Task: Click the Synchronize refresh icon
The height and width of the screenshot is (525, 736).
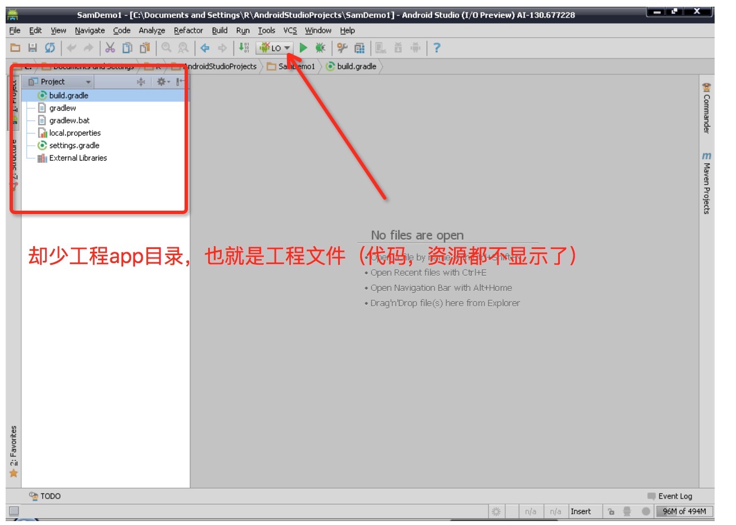Action: (50, 48)
